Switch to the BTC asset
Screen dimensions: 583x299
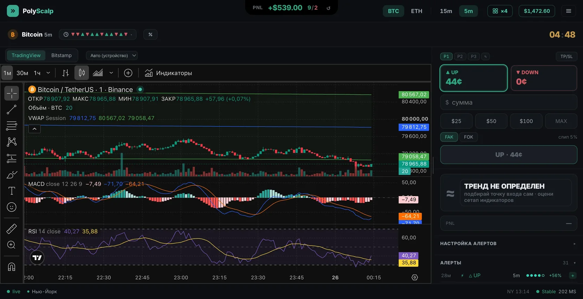click(x=394, y=11)
